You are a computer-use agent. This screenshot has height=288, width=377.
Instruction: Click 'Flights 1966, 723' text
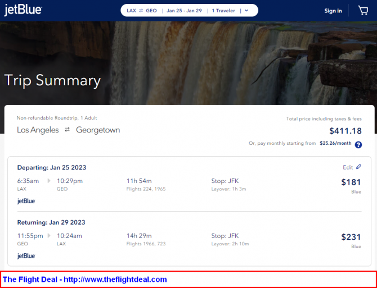click(x=146, y=244)
